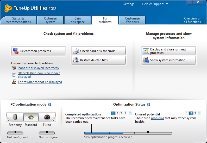
Task: Click Not configured label under Economy
Action: 17,137
